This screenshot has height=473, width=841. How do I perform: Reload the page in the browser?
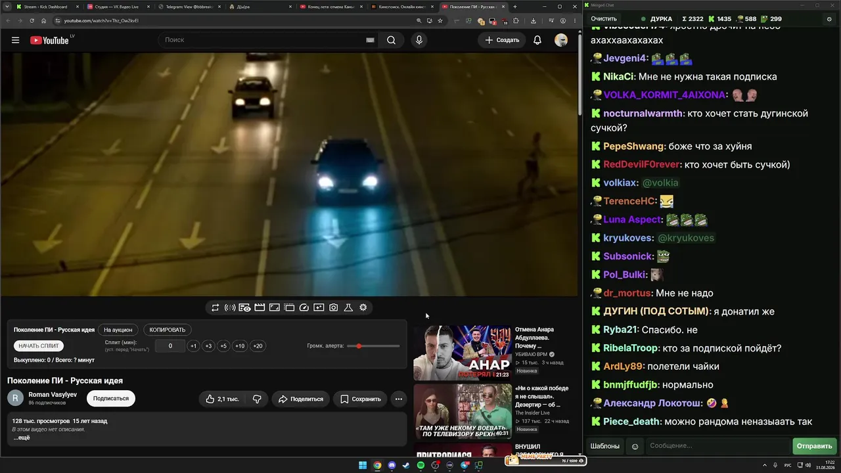click(x=32, y=20)
